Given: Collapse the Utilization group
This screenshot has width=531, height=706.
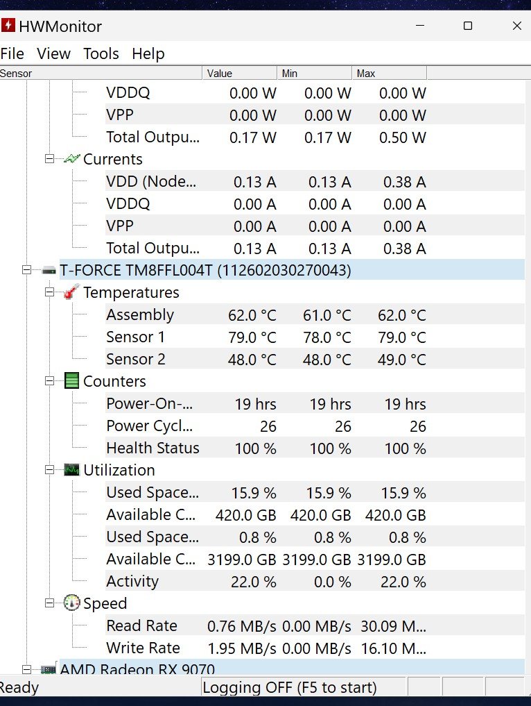Looking at the screenshot, I should click(49, 470).
